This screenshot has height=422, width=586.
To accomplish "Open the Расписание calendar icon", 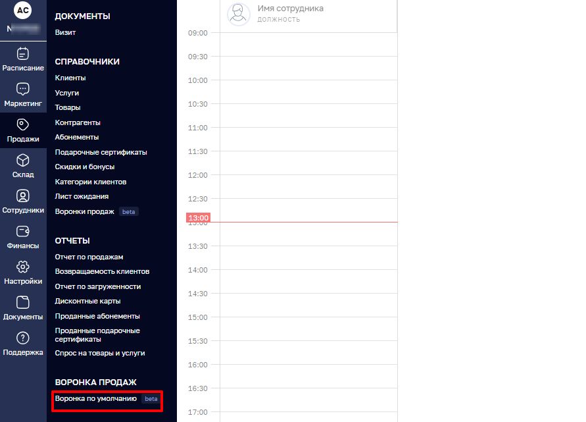I will point(23,53).
